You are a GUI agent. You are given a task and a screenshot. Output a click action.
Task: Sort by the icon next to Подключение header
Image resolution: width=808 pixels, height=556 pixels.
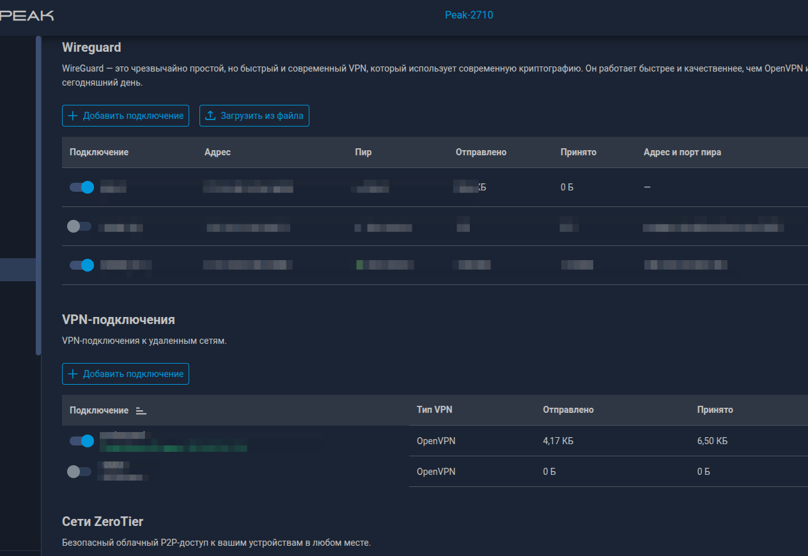141,411
